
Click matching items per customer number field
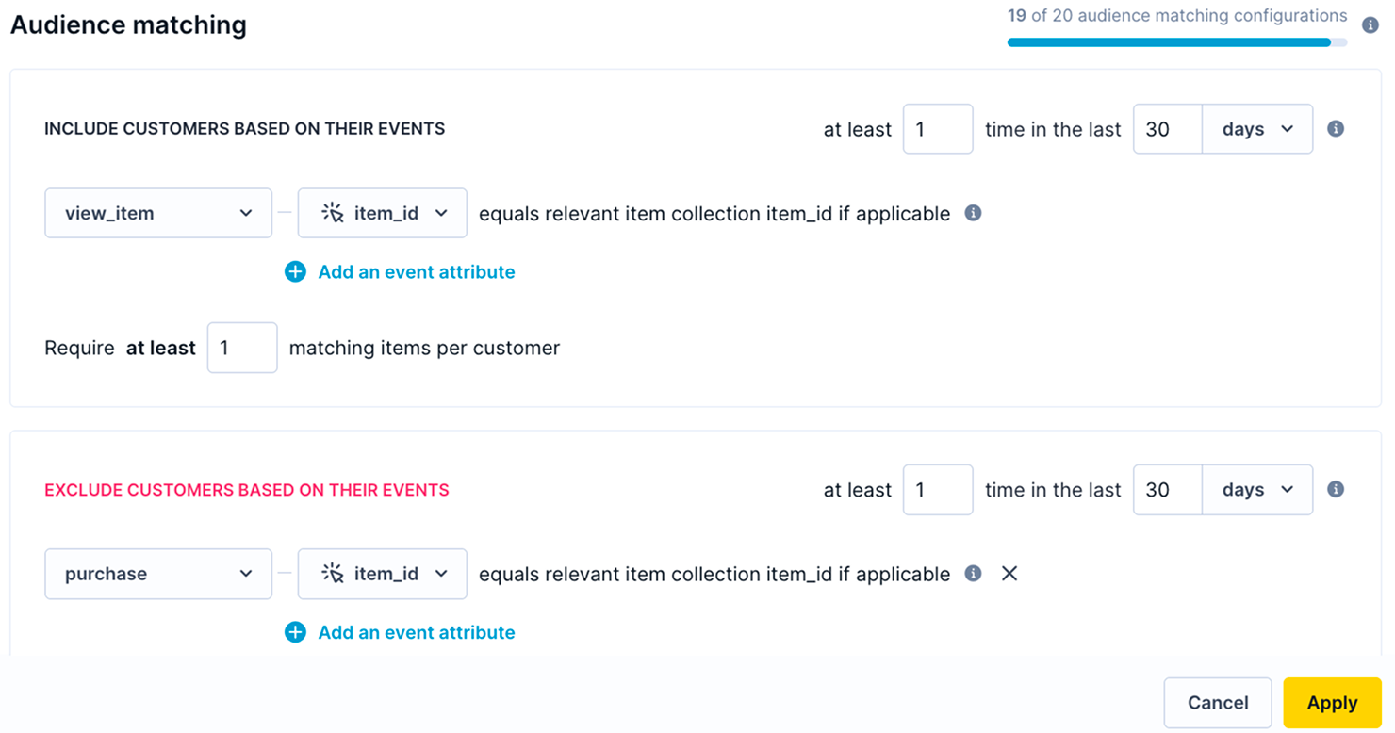[x=242, y=348]
